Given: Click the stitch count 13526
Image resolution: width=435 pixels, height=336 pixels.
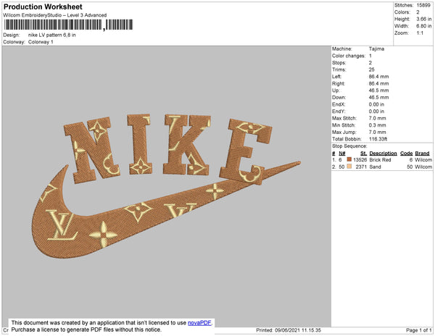Looking at the screenshot, I should pyautogui.click(x=360, y=160).
